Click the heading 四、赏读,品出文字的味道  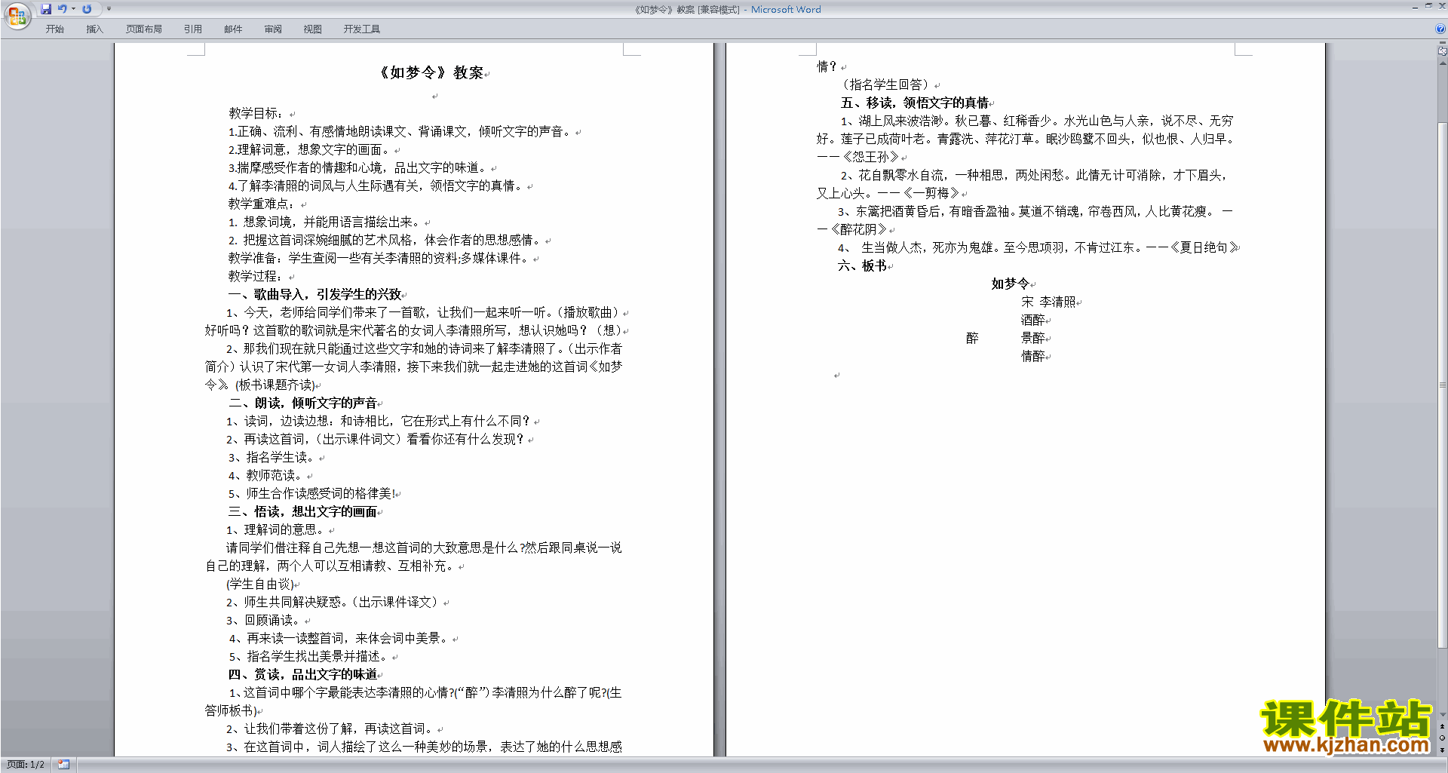[x=302, y=674]
